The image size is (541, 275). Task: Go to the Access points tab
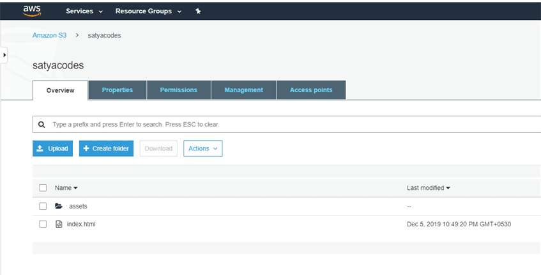(x=310, y=90)
